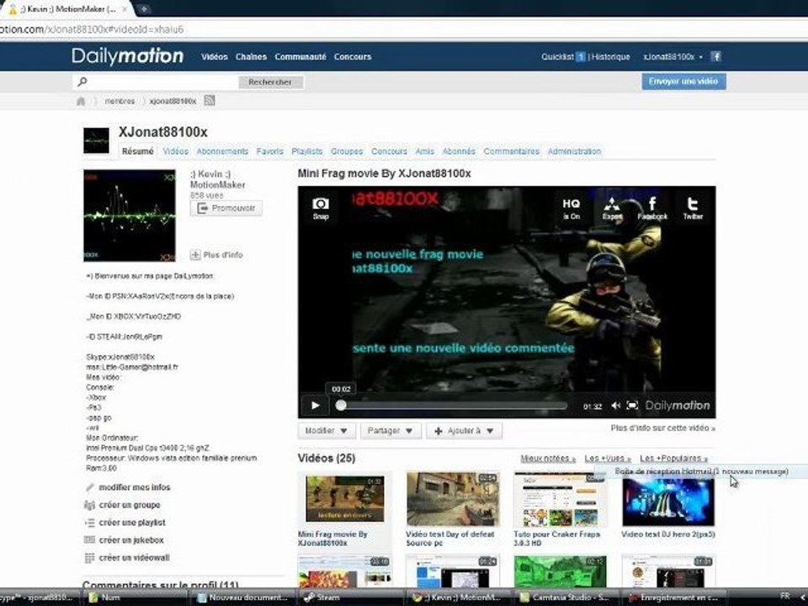808x606 pixels.
Task: Open the Communauté menu
Action: tap(300, 56)
